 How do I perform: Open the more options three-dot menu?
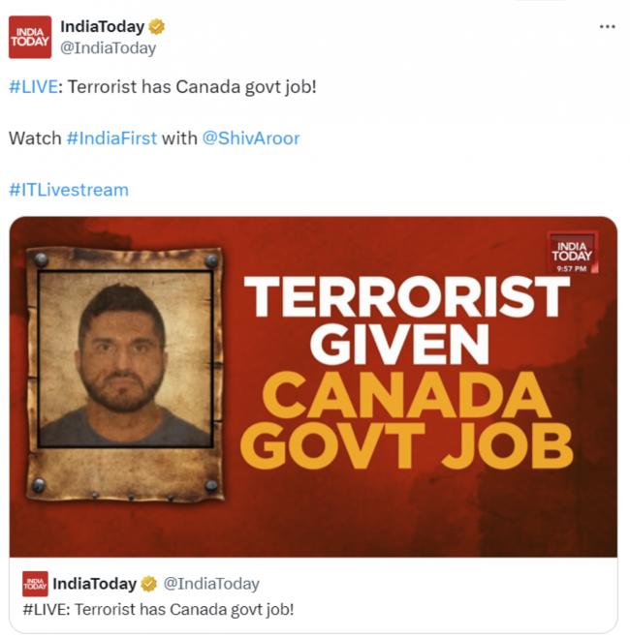click(607, 27)
